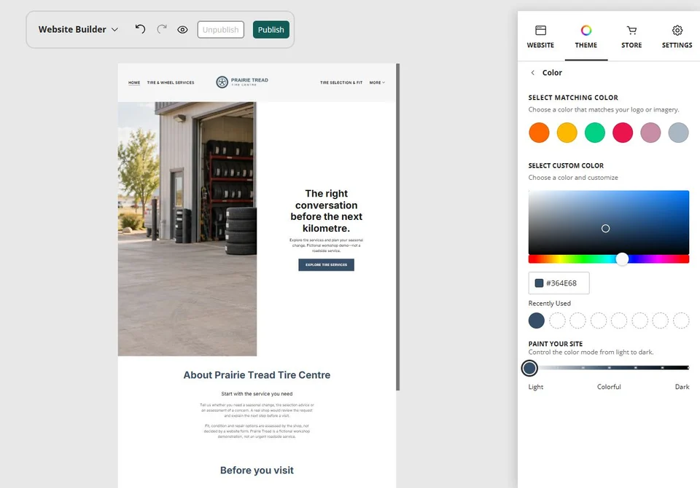Viewport: 700px width, 488px height.
Task: Switch to the Website tab
Action: pyautogui.click(x=540, y=37)
